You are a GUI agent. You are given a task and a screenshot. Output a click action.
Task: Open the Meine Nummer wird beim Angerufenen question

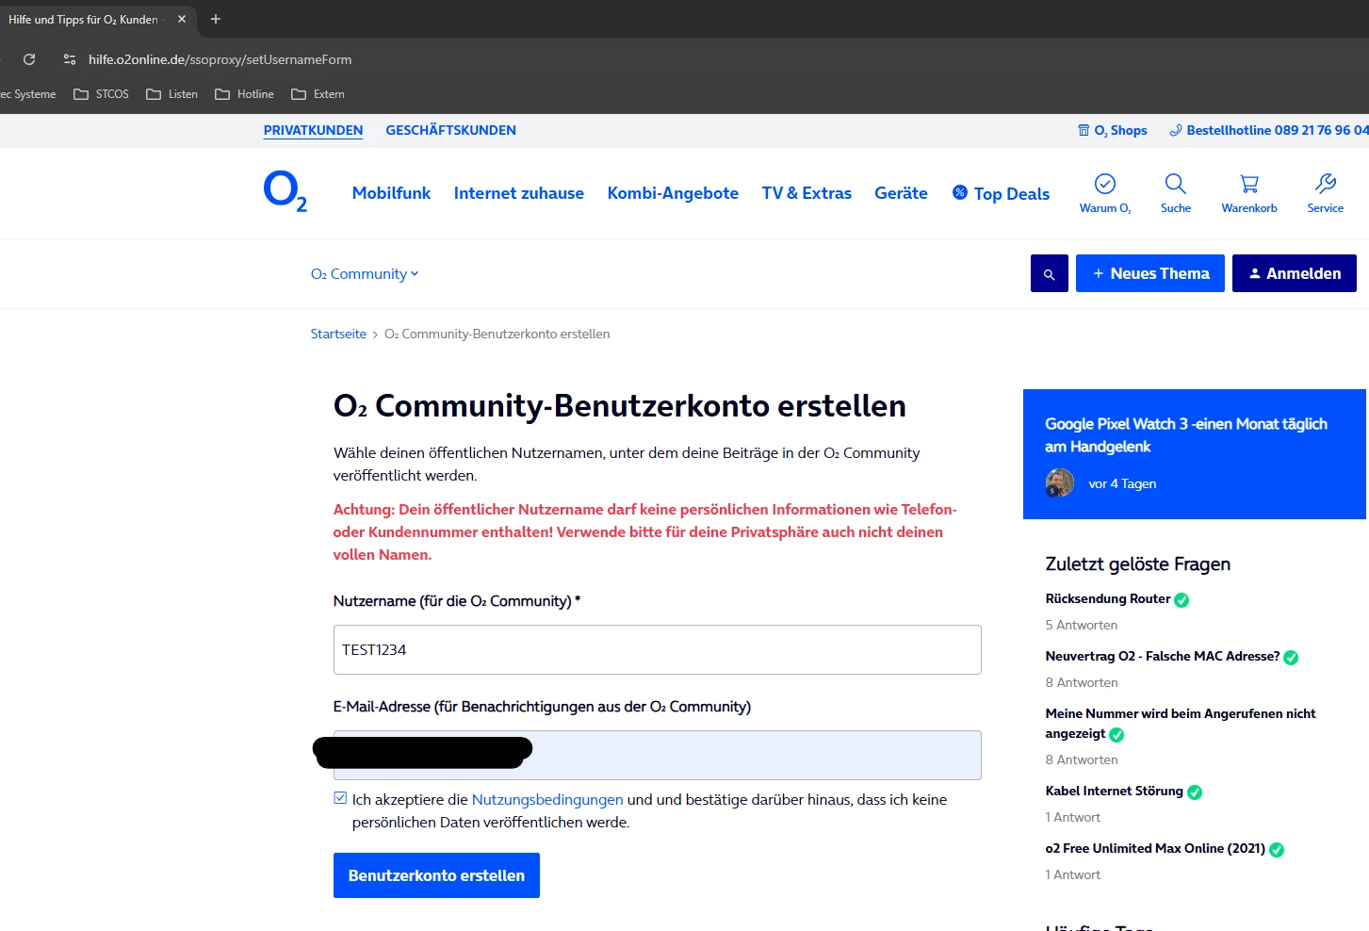pos(1181,724)
